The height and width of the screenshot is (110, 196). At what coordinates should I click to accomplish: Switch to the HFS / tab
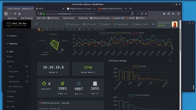pyautogui.click(x=50, y=9)
